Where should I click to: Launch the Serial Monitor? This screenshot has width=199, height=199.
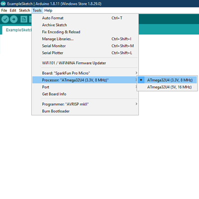[85, 46]
